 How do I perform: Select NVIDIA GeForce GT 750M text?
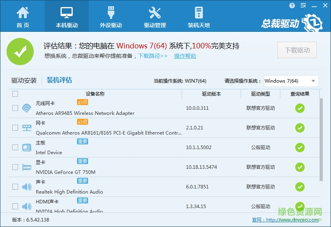pyautogui.click(x=65, y=172)
